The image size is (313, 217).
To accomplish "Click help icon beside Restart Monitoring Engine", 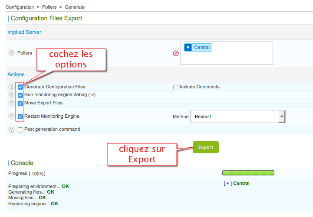I will [11, 117].
